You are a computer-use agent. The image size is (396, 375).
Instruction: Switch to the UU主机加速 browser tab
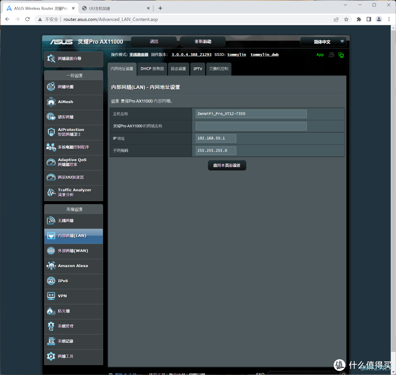coord(115,8)
